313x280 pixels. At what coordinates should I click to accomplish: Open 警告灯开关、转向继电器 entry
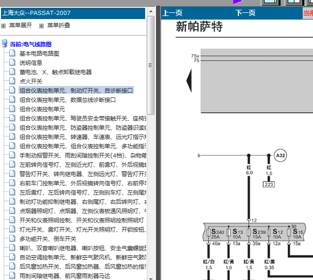[x=83, y=174]
